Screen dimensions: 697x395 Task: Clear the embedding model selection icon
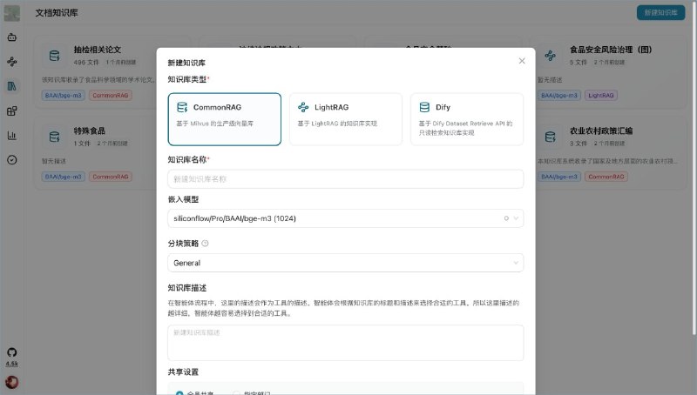click(x=506, y=218)
